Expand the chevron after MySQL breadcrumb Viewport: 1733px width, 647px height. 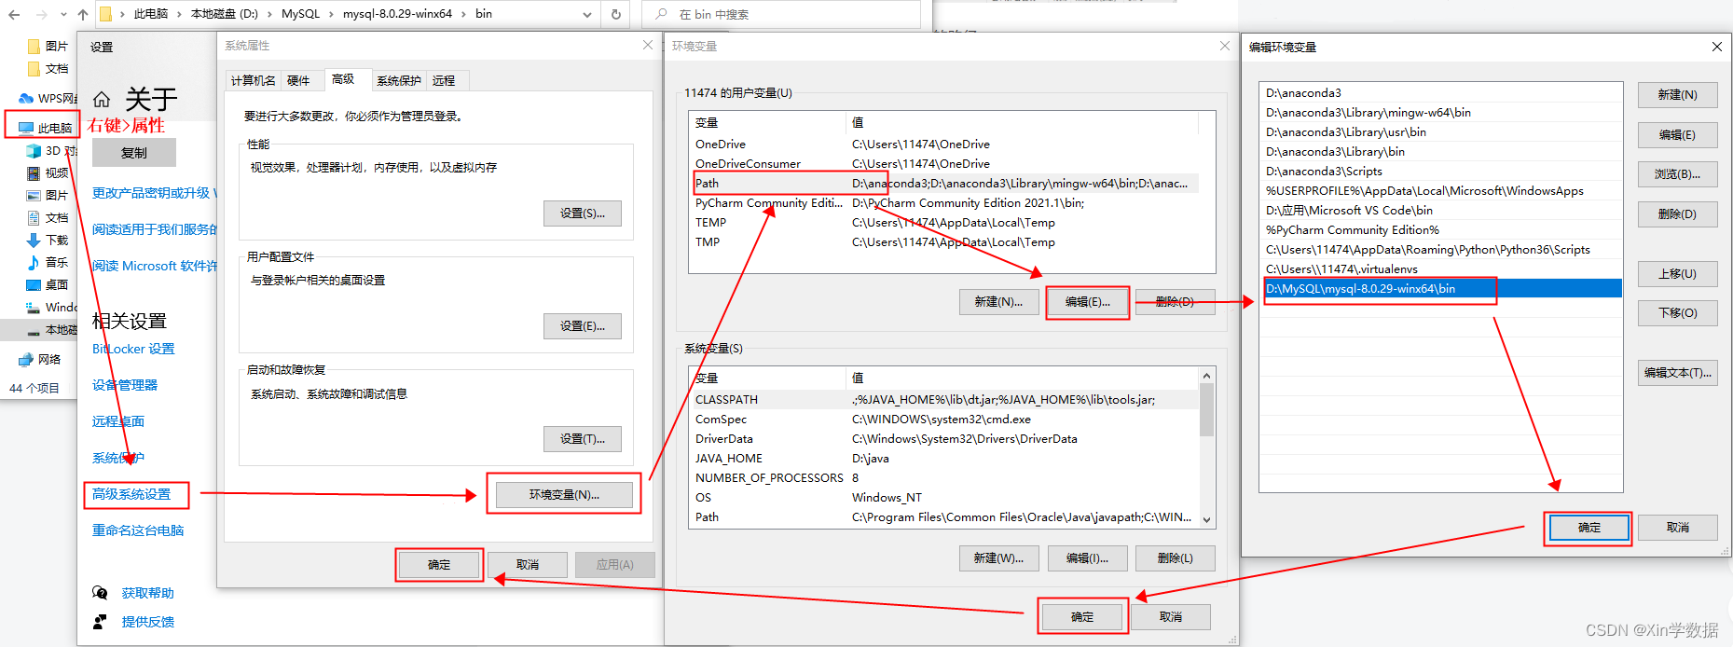331,14
